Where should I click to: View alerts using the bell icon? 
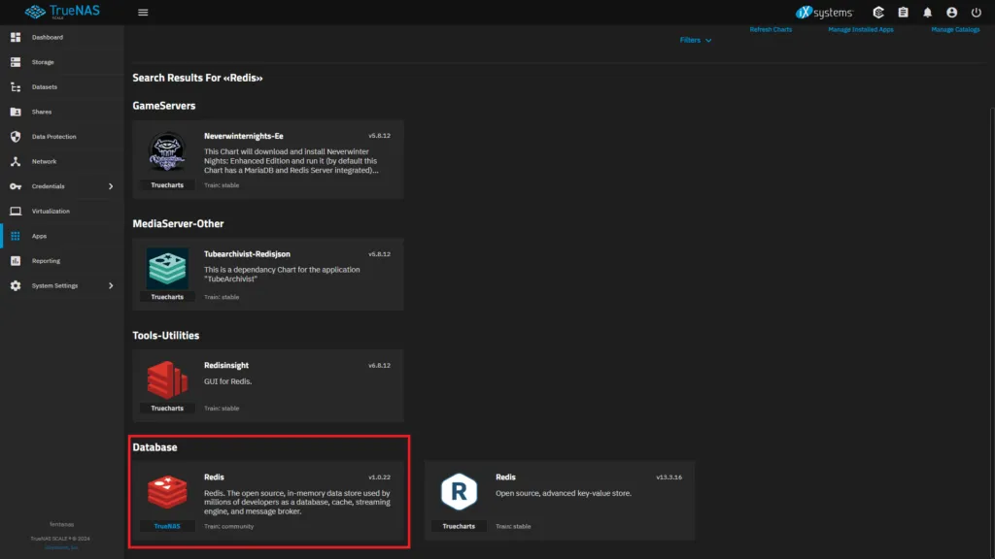point(928,12)
